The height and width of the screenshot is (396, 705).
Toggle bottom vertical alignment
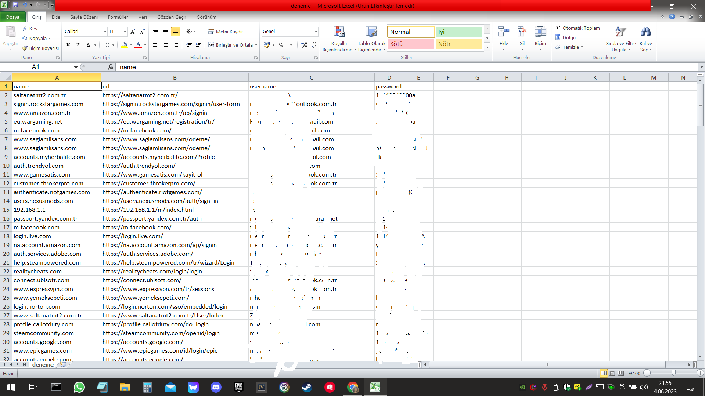[176, 32]
